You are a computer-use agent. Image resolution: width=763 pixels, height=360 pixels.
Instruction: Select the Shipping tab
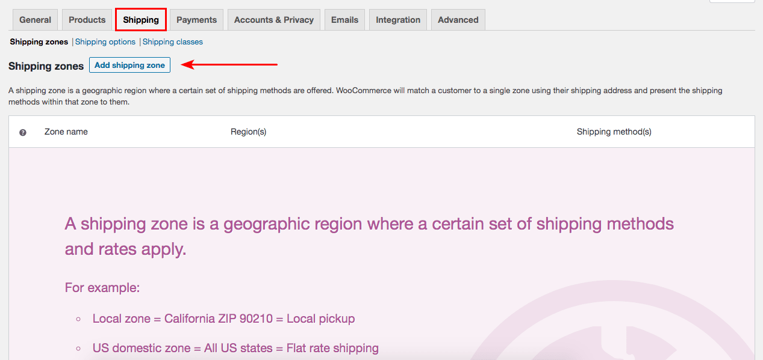[141, 20]
